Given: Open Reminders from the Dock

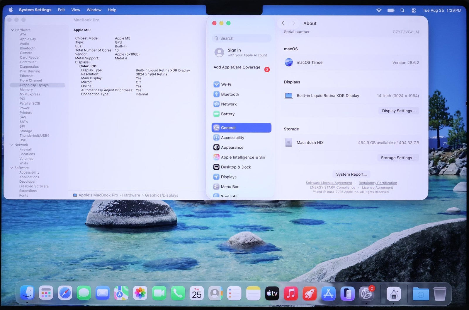Looking at the screenshot, I should click(x=235, y=293).
